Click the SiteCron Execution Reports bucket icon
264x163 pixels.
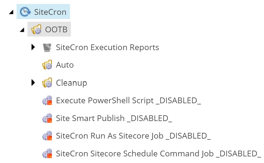[47, 47]
